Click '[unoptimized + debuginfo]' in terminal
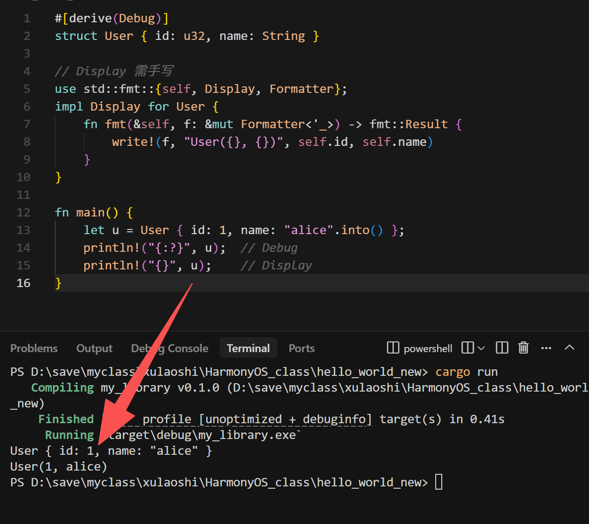This screenshot has height=524, width=589. pyautogui.click(x=285, y=419)
